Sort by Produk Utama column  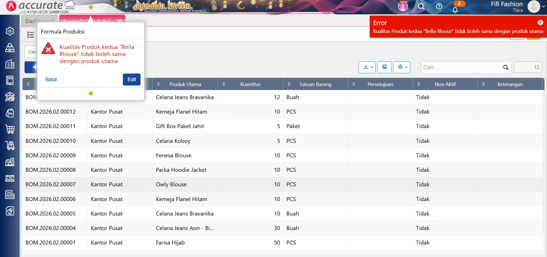pos(185,84)
